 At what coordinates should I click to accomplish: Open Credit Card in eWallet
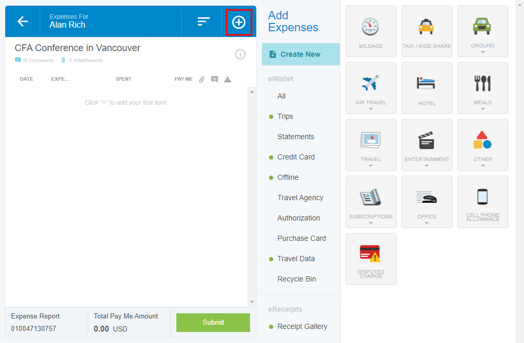pos(295,157)
